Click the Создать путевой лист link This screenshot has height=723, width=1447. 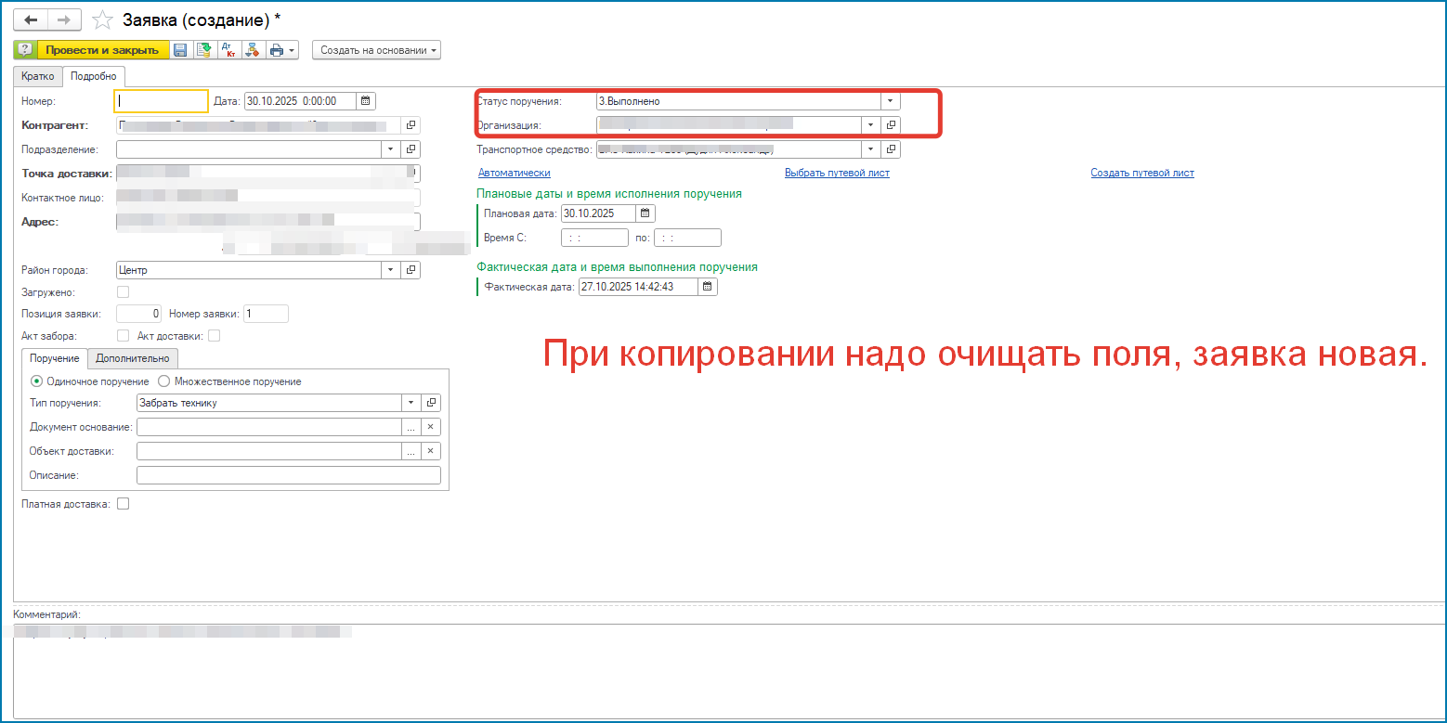click(1141, 173)
